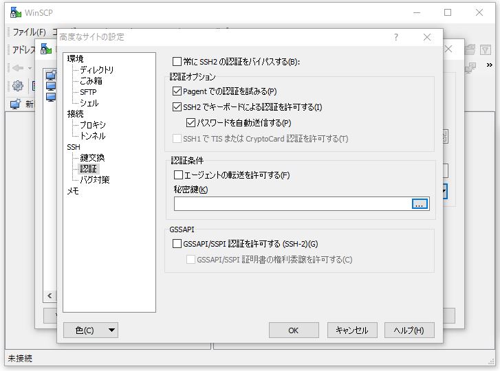Click login dialog app icon
The image size is (500, 371).
click(x=46, y=49)
